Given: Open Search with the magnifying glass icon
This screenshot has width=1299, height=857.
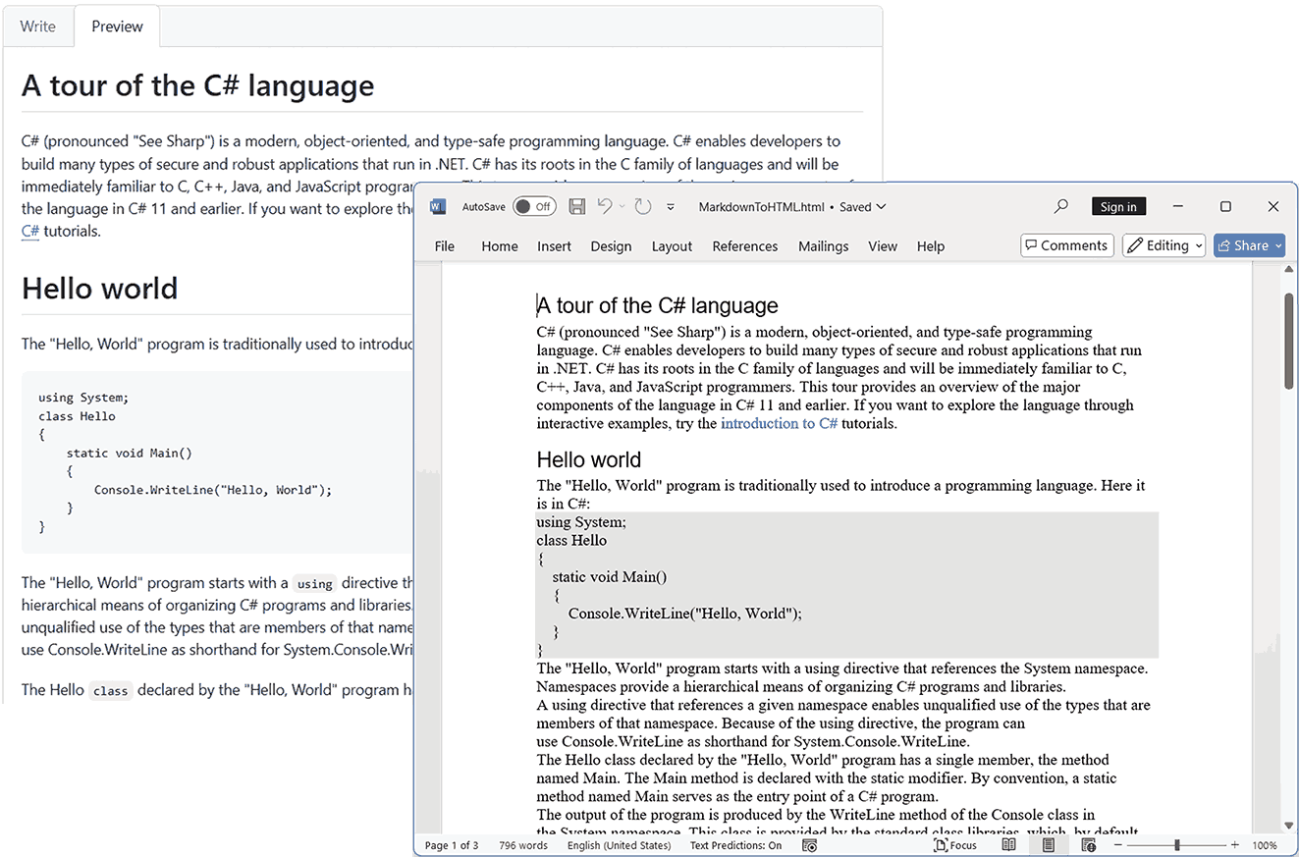Looking at the screenshot, I should pos(1060,206).
